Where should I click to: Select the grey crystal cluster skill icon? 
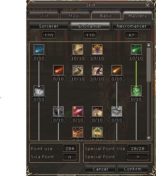coord(39,91)
